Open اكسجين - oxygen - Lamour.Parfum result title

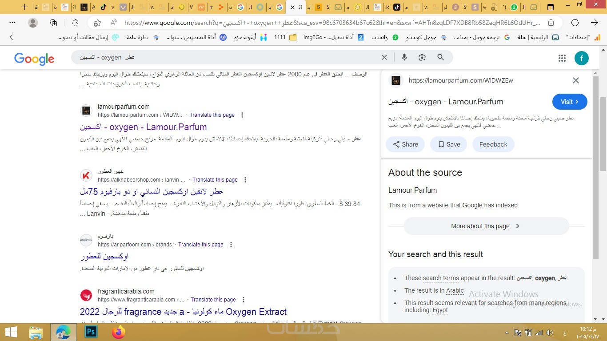tap(144, 127)
